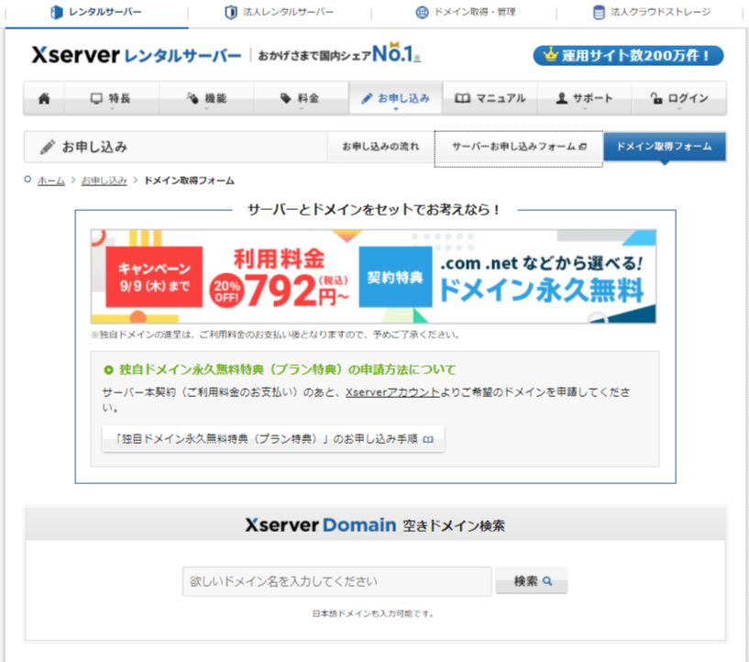749x662 pixels.
Task: Open the 料金 (Pricing) menu
Action: (301, 98)
